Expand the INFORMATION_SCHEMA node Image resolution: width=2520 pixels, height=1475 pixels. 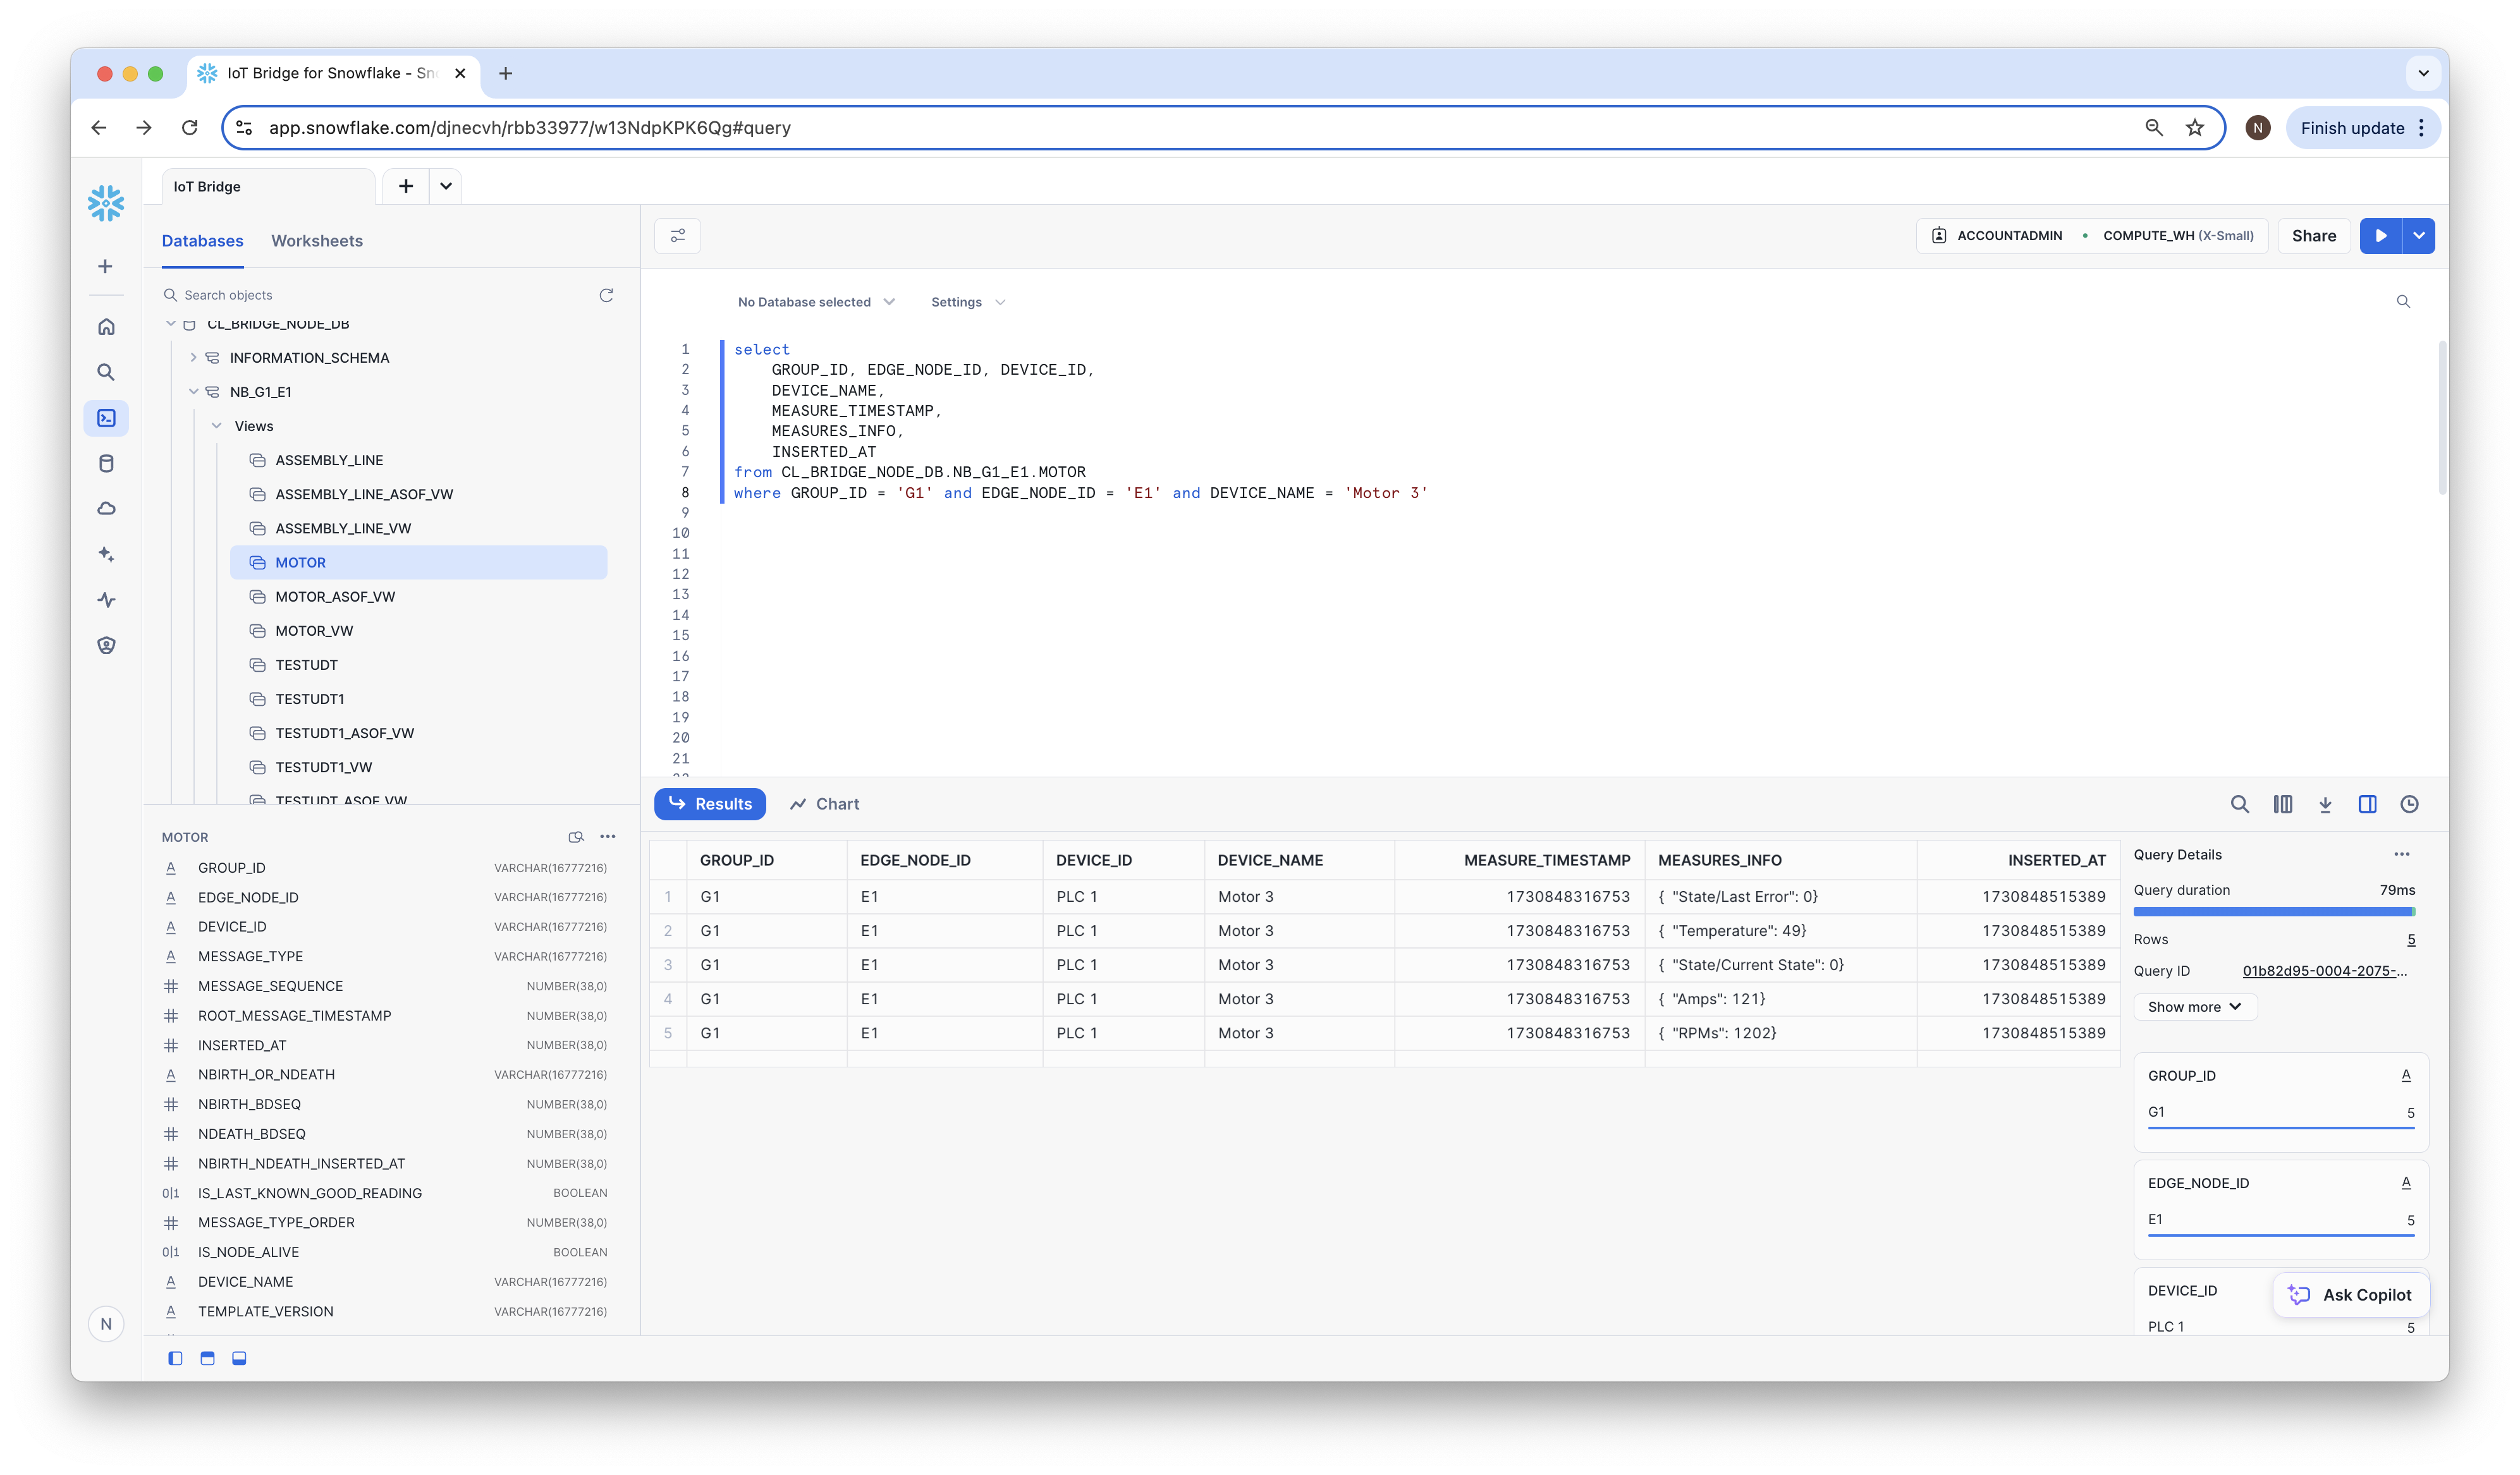coord(194,358)
